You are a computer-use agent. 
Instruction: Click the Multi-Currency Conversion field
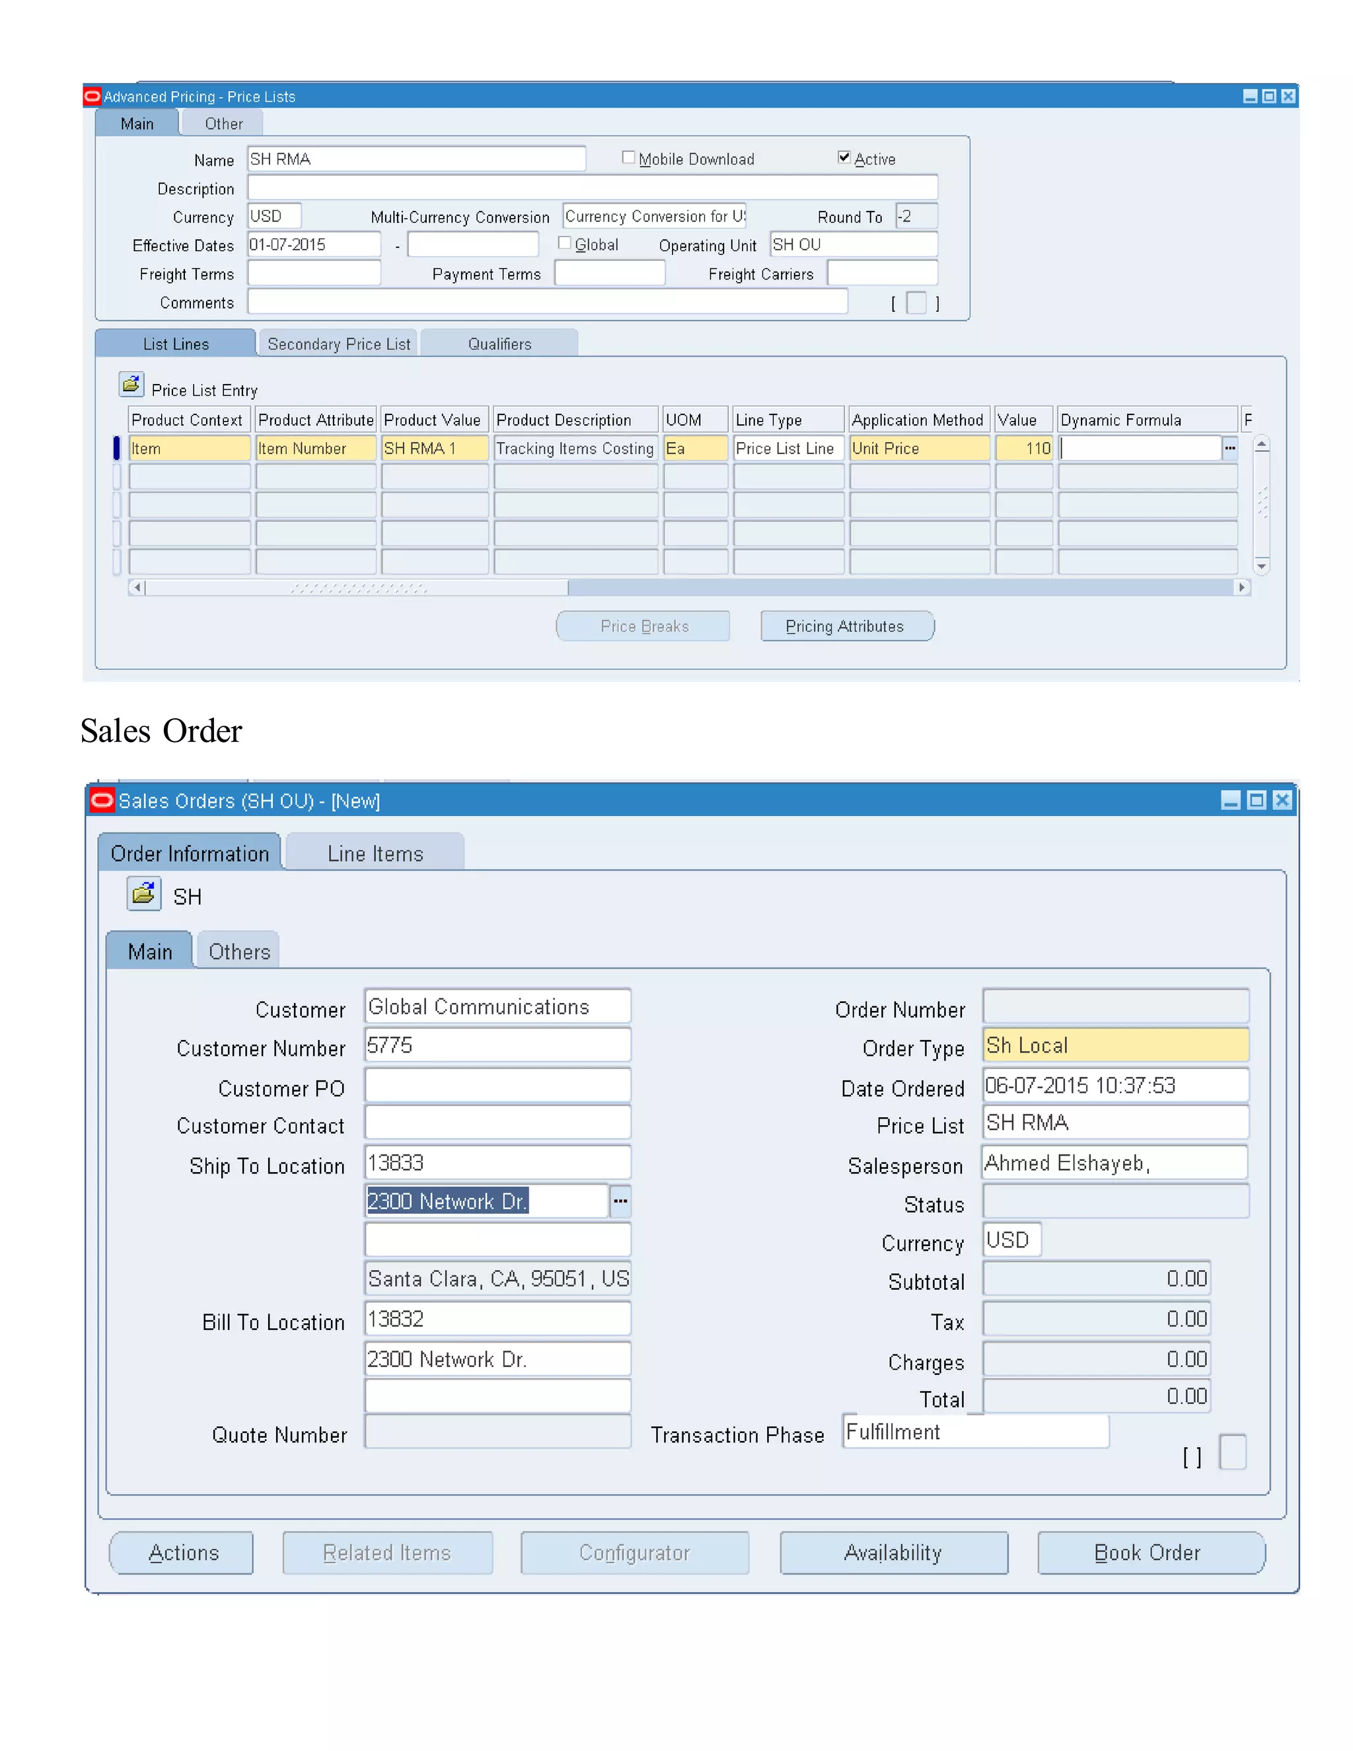[654, 215]
